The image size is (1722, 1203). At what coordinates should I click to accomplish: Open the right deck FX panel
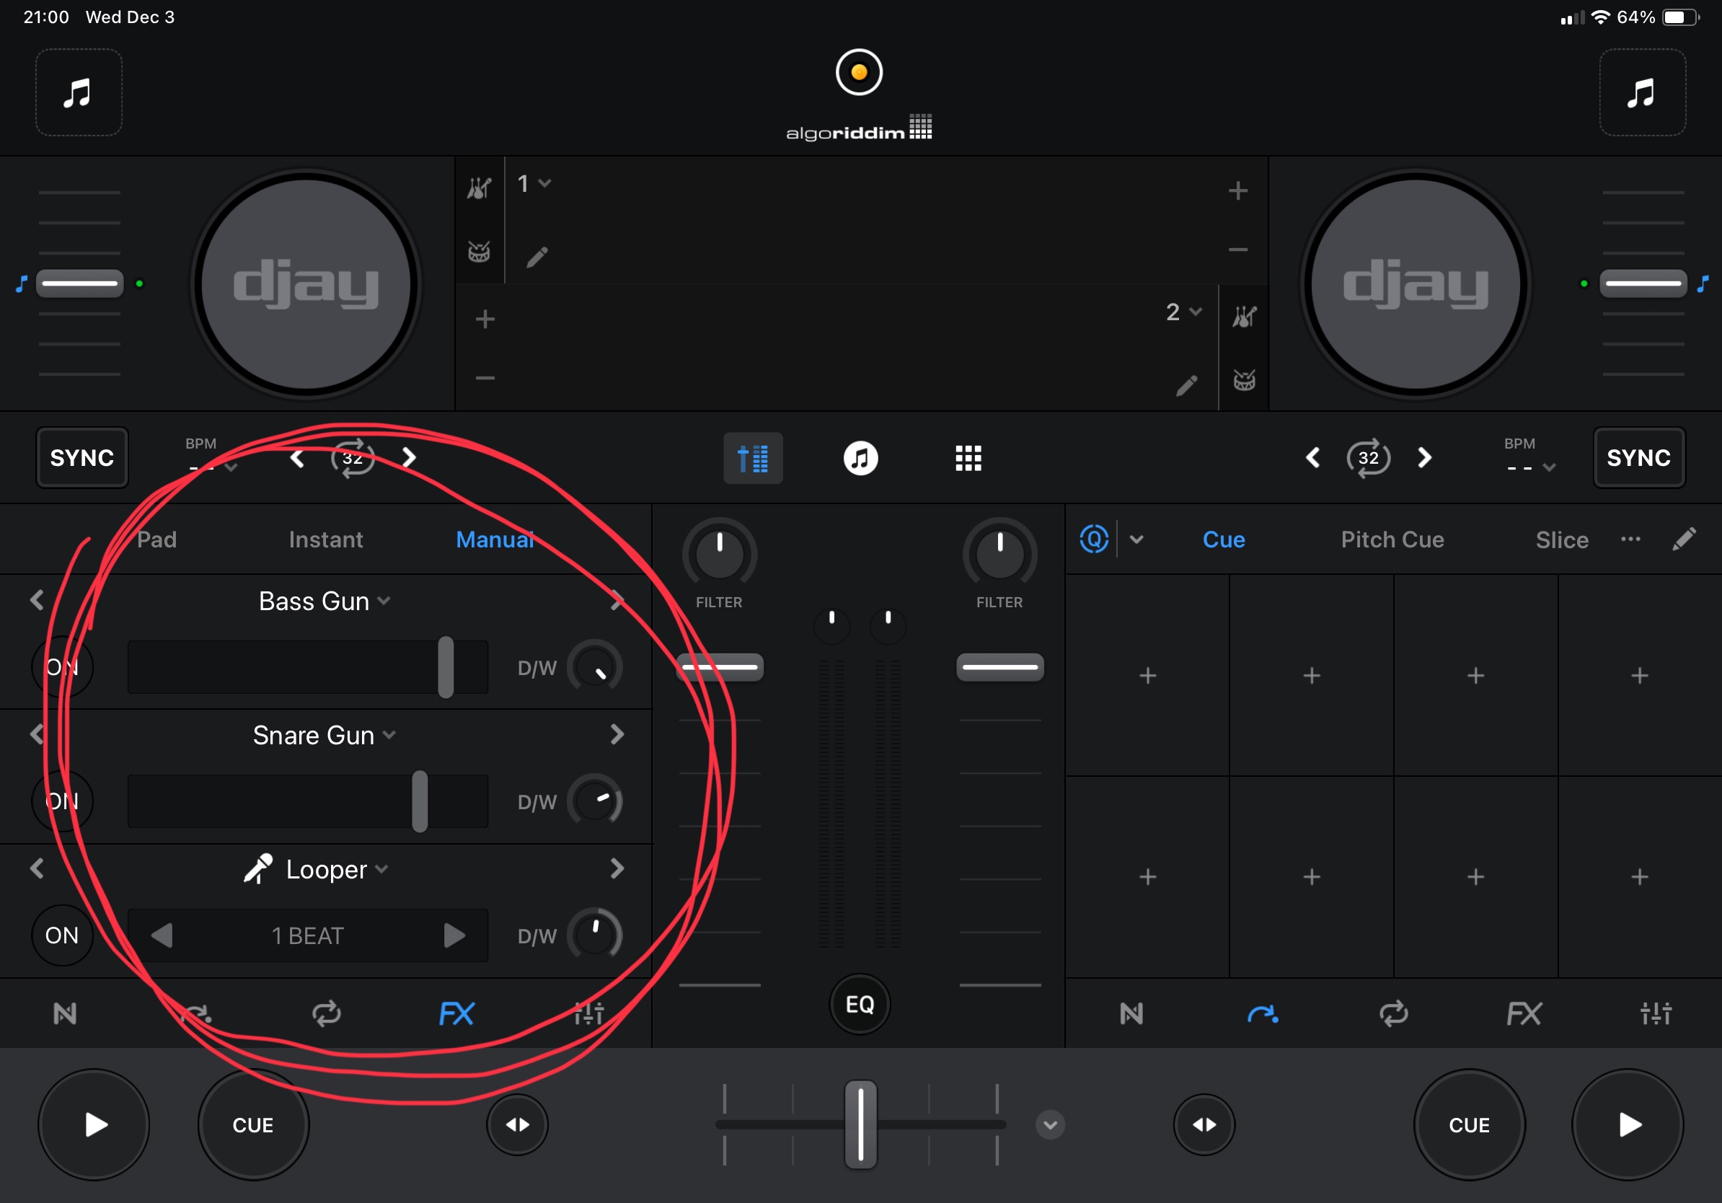pyautogui.click(x=1523, y=1014)
